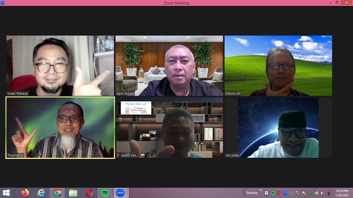Launch Opera browser from the pinned taskbar

click(x=89, y=193)
